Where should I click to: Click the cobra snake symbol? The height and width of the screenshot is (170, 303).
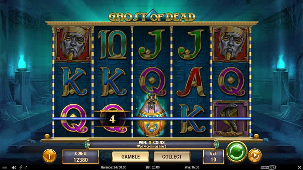[x=231, y=119]
